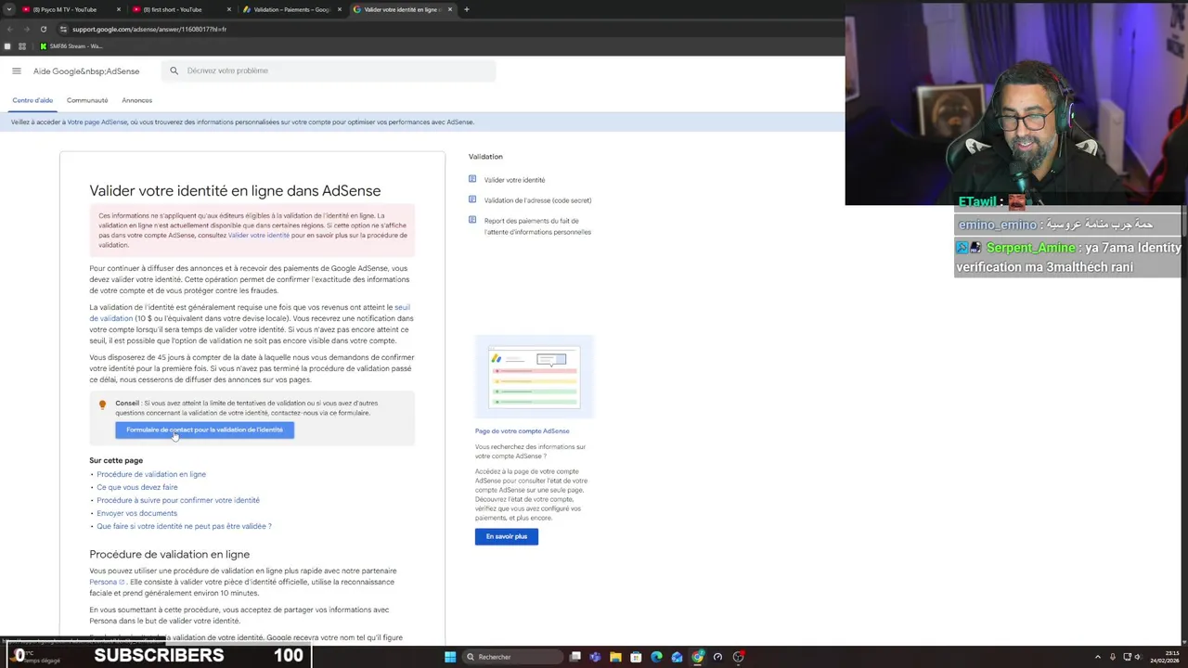The width and height of the screenshot is (1188, 668).
Task: Open the network and volume quick settings
Action: 1133,657
